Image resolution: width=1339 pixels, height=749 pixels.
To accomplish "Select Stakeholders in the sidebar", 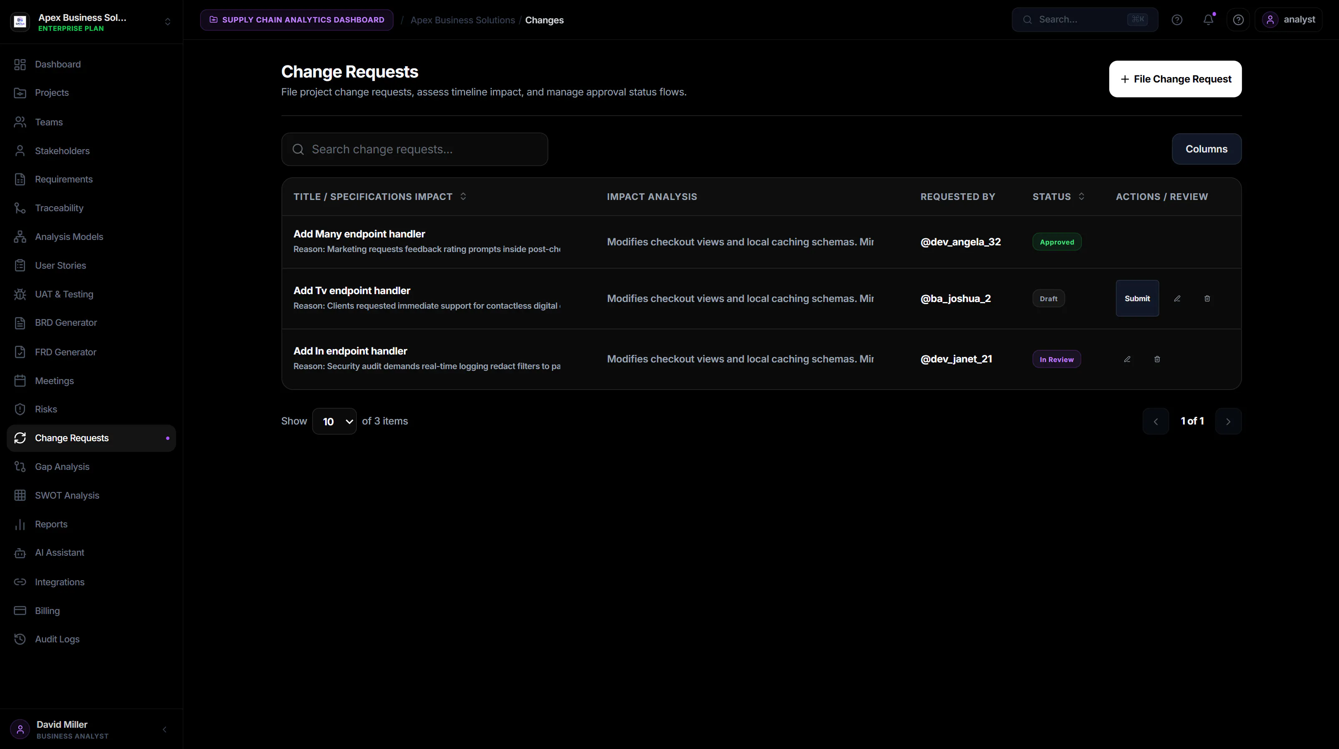I will point(91,151).
